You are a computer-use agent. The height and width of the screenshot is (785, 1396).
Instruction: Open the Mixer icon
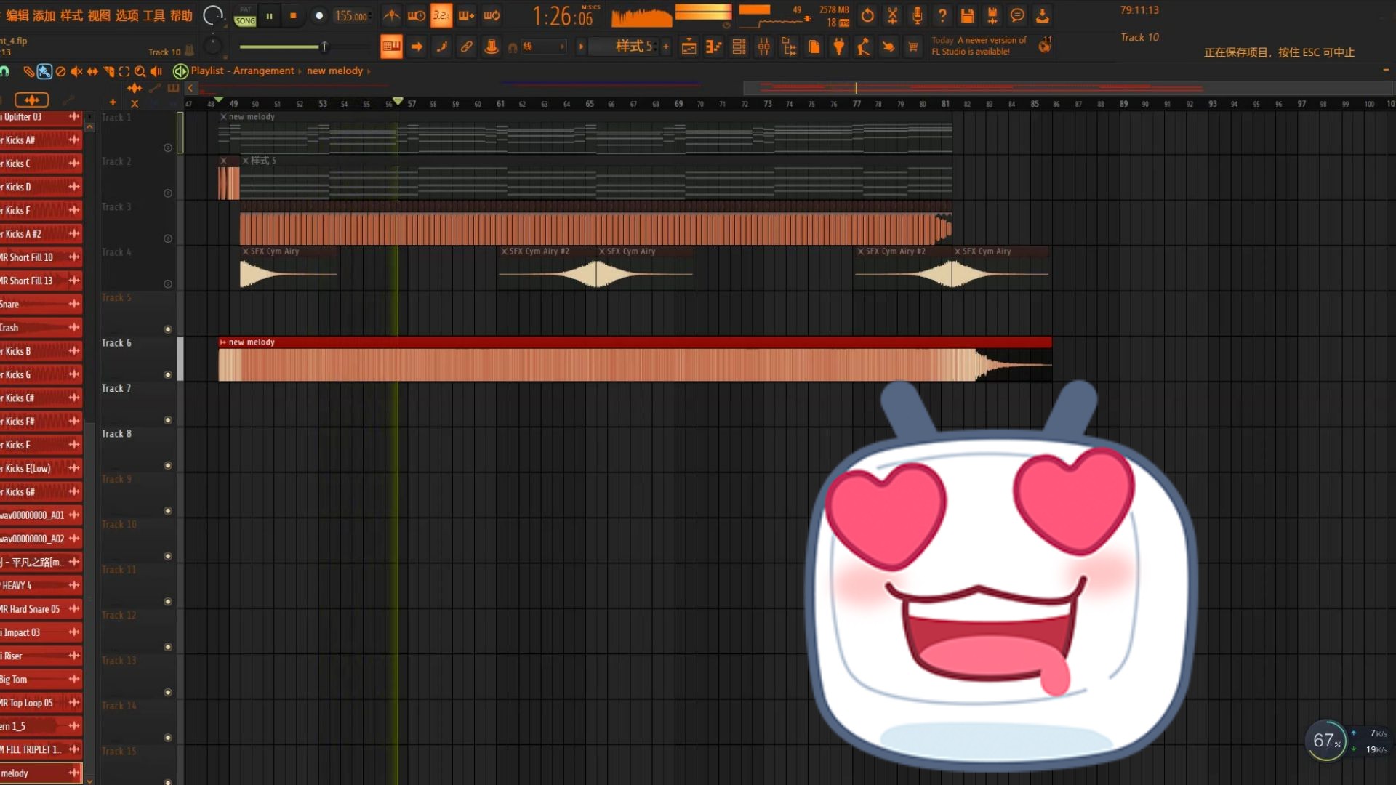(x=763, y=47)
